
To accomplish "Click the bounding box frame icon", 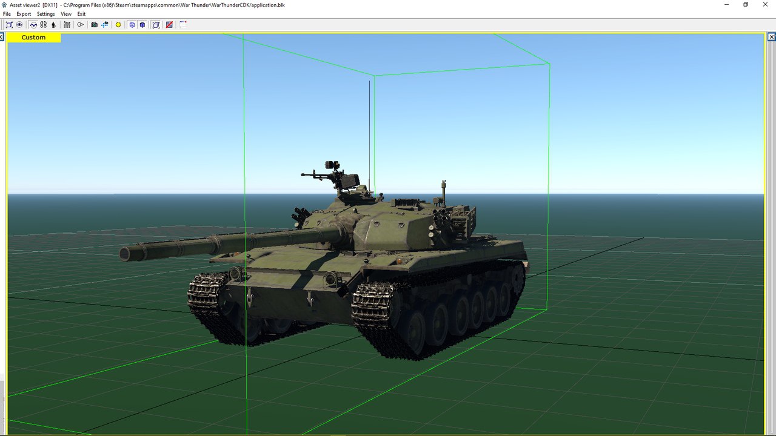I will coord(156,25).
